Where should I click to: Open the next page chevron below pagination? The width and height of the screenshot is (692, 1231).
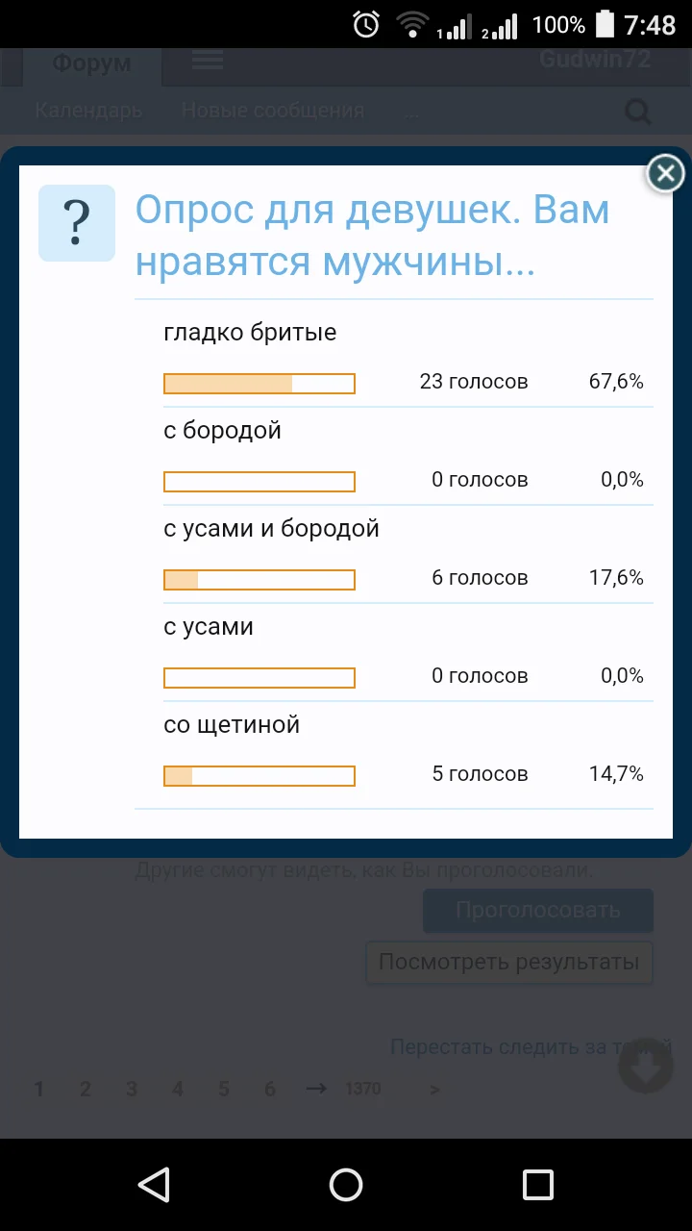point(433,1089)
